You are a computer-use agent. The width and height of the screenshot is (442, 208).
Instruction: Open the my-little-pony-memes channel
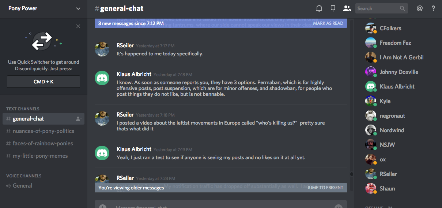point(40,156)
